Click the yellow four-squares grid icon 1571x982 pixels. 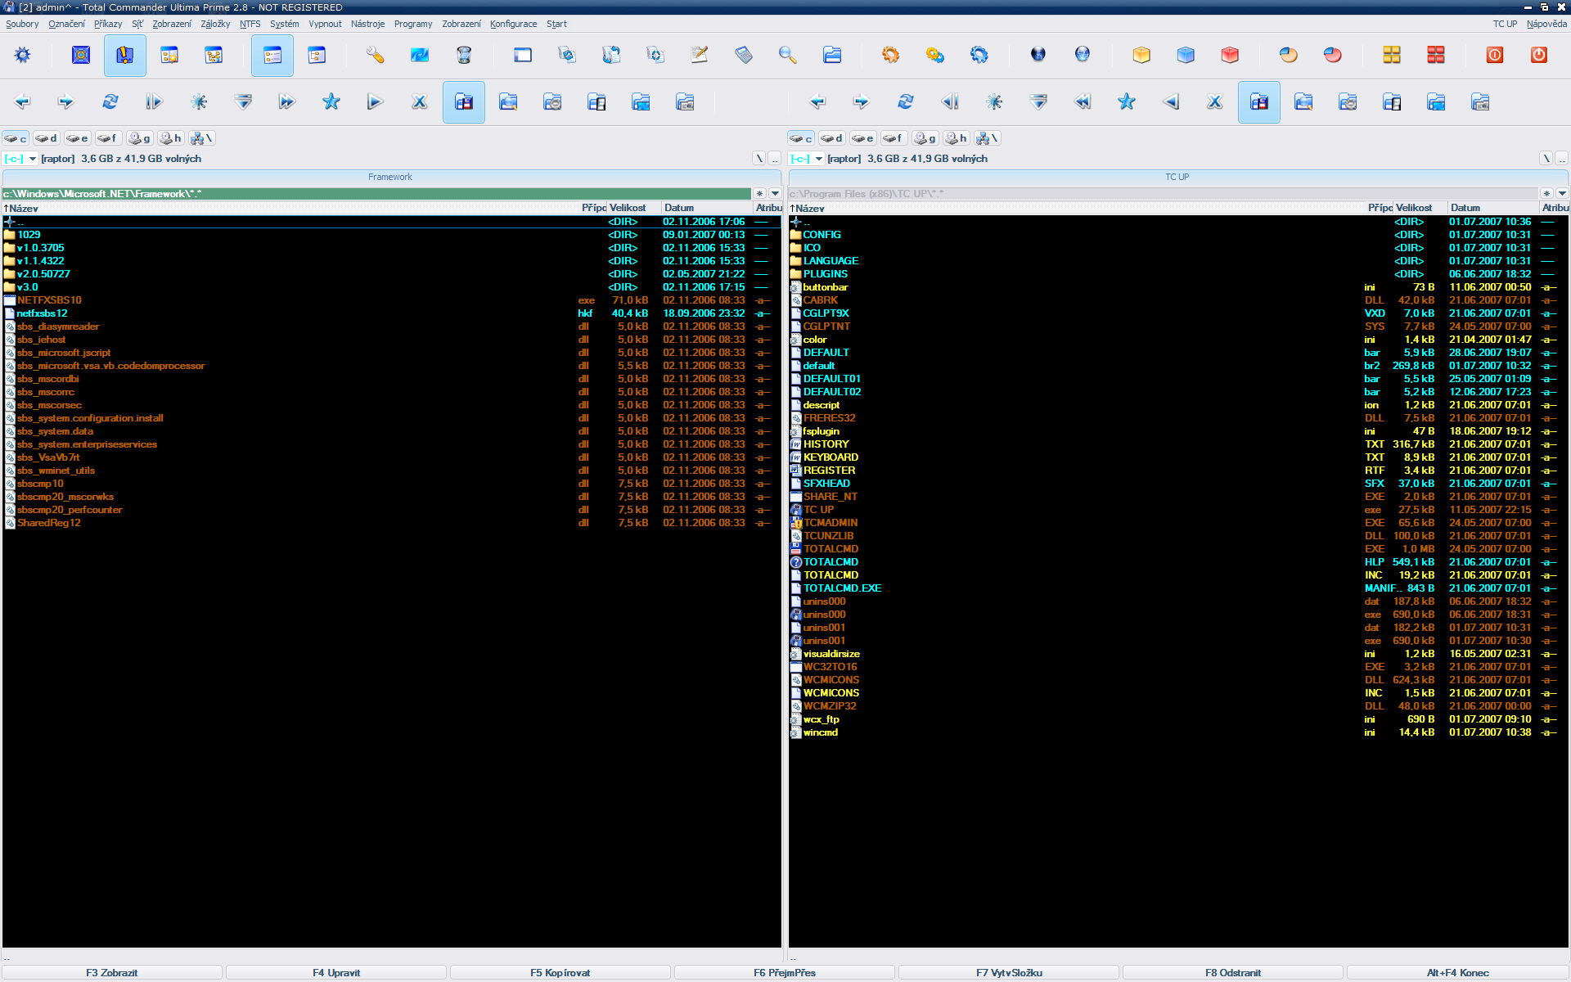(x=1392, y=55)
